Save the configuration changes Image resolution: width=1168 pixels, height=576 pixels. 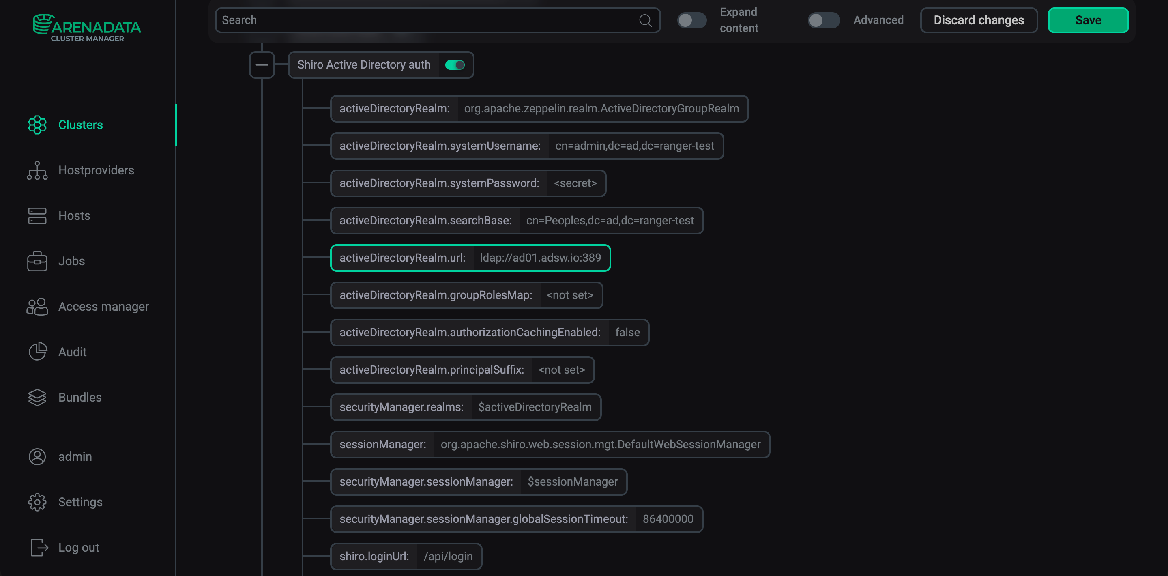coord(1088,20)
